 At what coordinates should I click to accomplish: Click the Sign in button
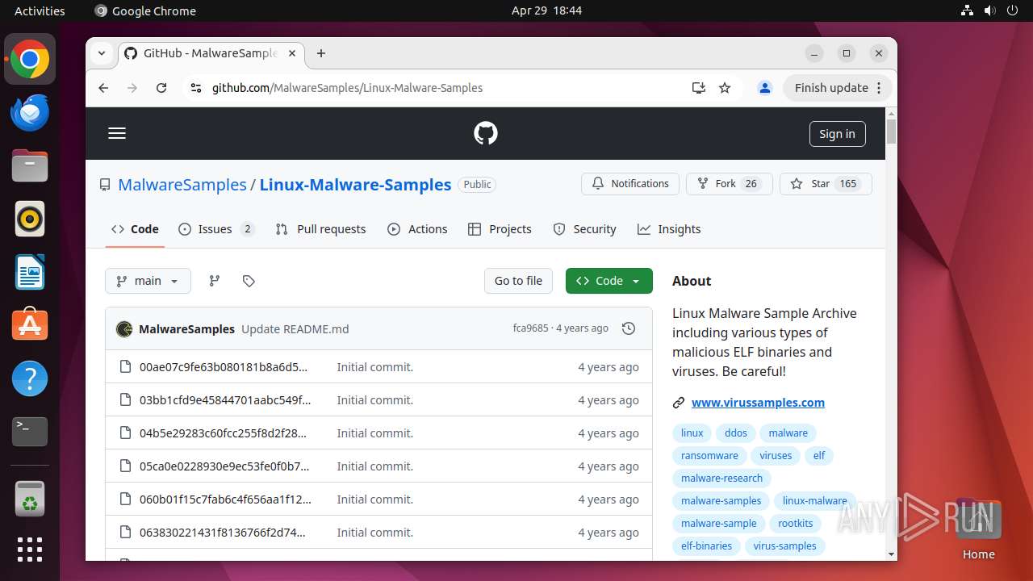tap(837, 134)
